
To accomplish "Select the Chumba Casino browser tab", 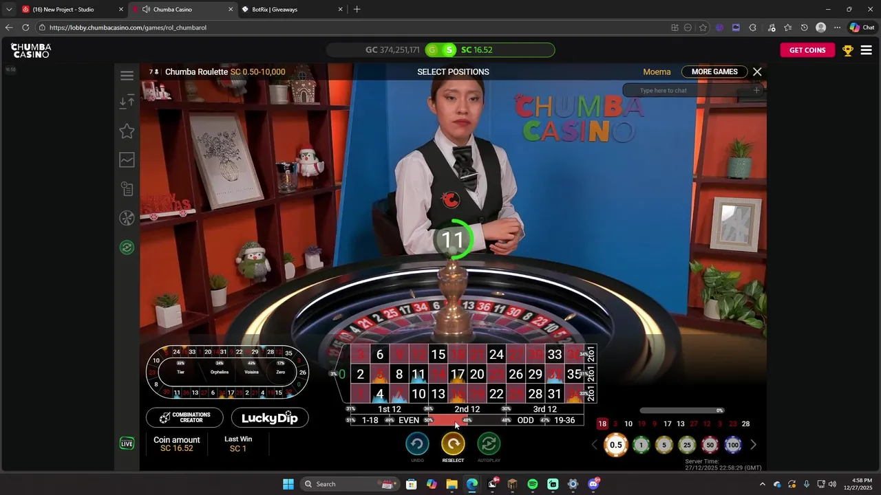I will pyautogui.click(x=182, y=10).
